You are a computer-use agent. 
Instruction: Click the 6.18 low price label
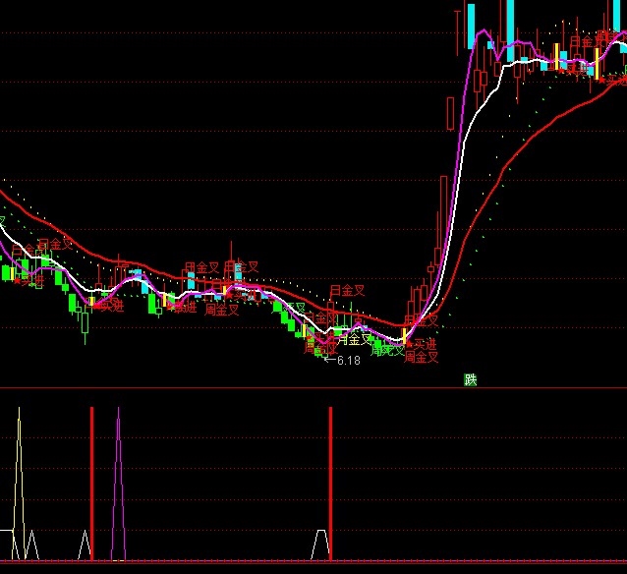[x=348, y=361]
